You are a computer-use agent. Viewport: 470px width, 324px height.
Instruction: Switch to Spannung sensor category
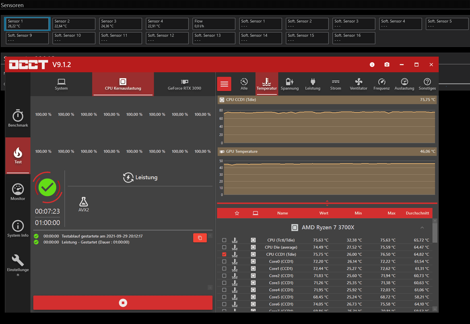290,84
